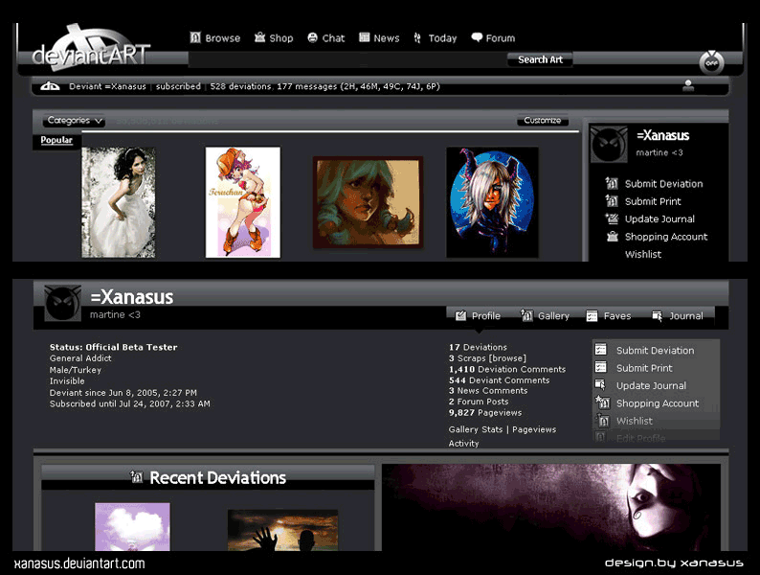Image resolution: width=760 pixels, height=575 pixels.
Task: Open the bride in white dress thumbnail
Action: [x=119, y=202]
